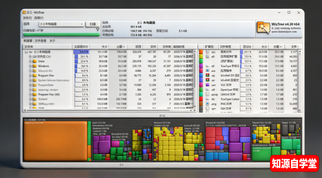Click the yellow color swatch for 应用程序扩展
Screen dimensions: 322x178
tap(201, 57)
